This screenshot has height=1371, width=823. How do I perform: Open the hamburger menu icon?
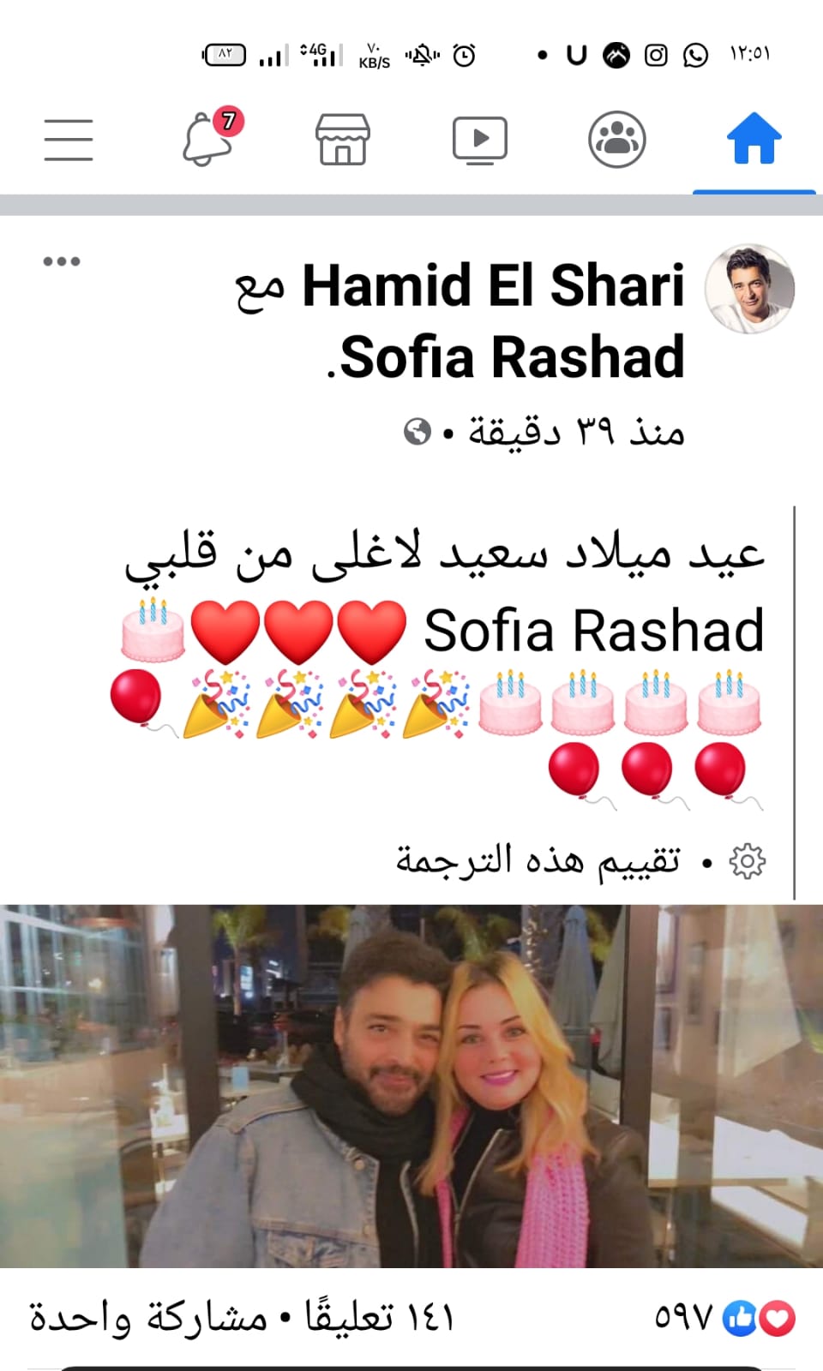click(69, 140)
